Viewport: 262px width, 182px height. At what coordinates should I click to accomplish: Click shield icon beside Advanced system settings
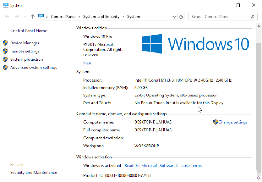coord(5,67)
